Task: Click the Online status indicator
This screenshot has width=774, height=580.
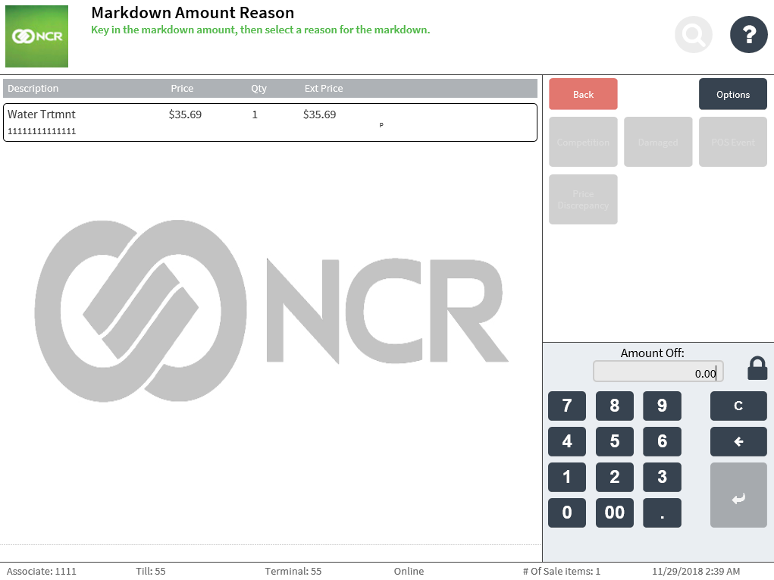Action: point(409,571)
